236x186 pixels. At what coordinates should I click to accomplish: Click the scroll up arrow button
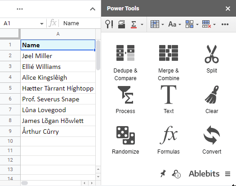[x=98, y=169]
